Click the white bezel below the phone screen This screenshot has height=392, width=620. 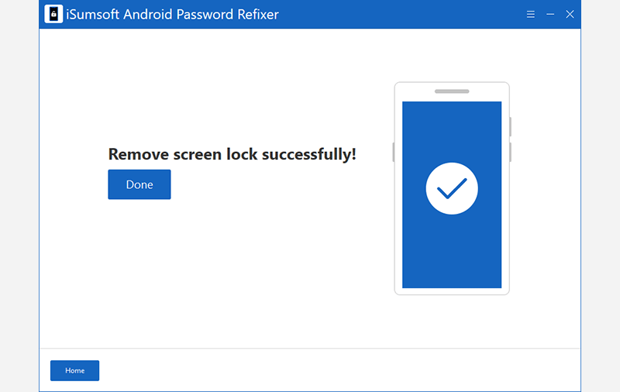452,291
